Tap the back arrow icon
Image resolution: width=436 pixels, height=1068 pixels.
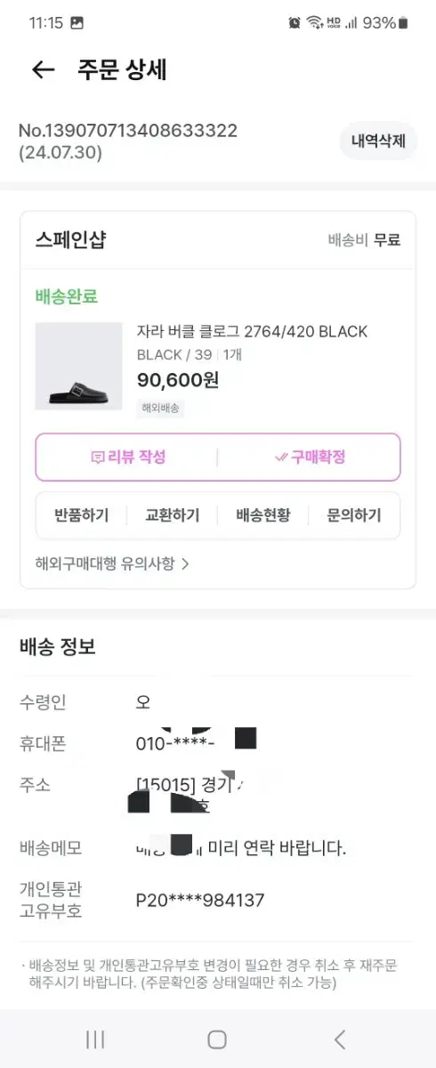(x=43, y=69)
